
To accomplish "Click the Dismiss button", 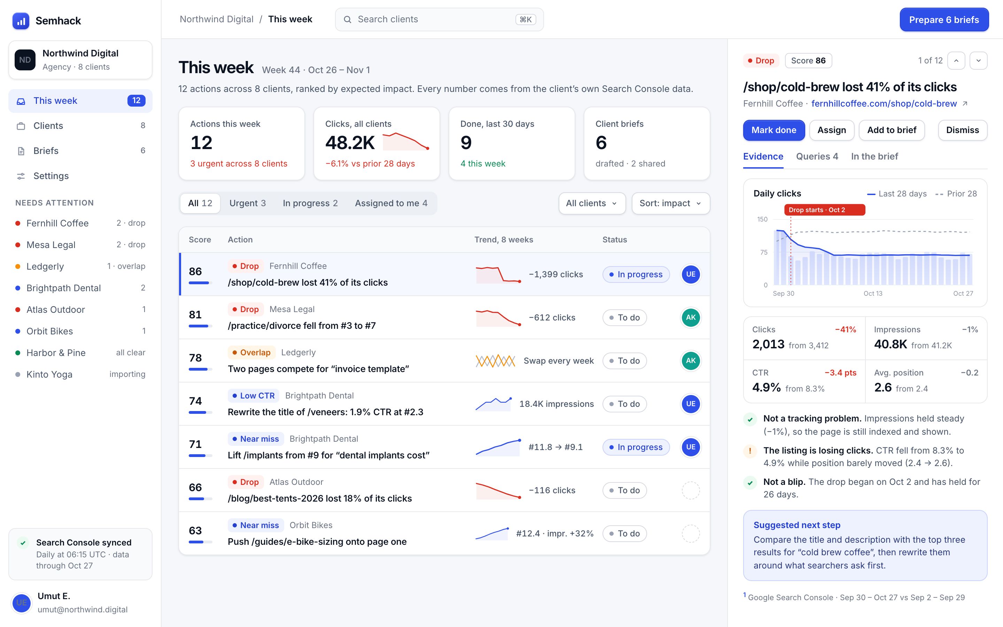I will (962, 130).
